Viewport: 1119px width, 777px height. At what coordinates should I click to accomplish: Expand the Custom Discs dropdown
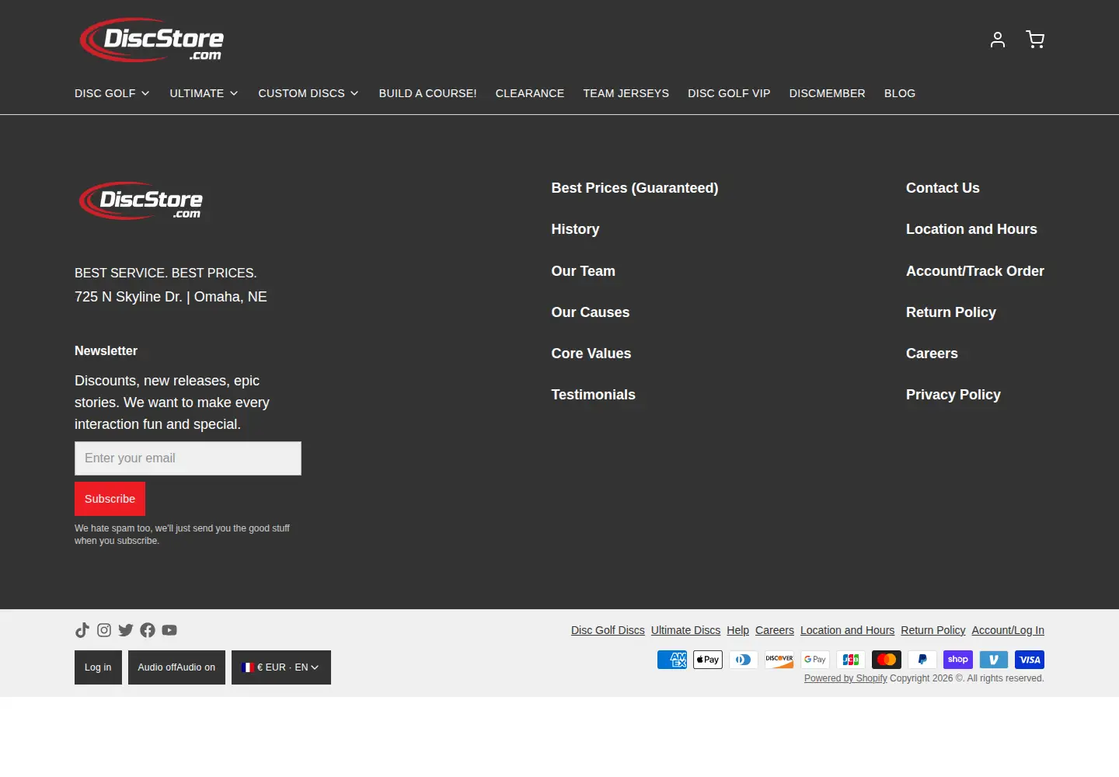click(309, 93)
